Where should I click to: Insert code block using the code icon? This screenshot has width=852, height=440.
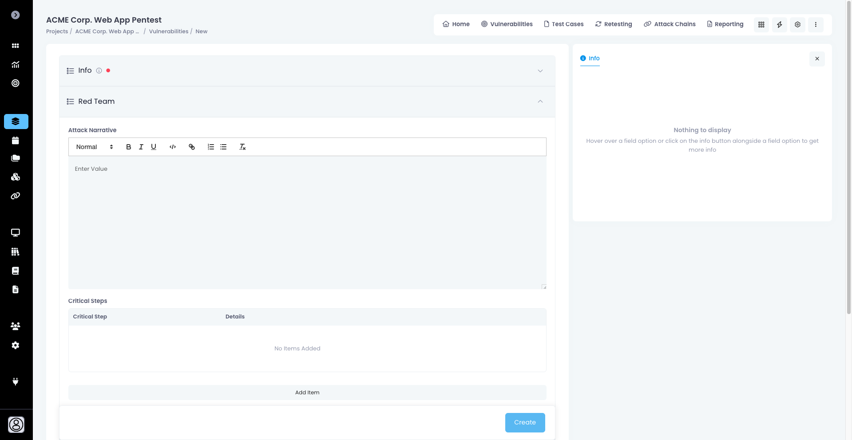pyautogui.click(x=173, y=147)
